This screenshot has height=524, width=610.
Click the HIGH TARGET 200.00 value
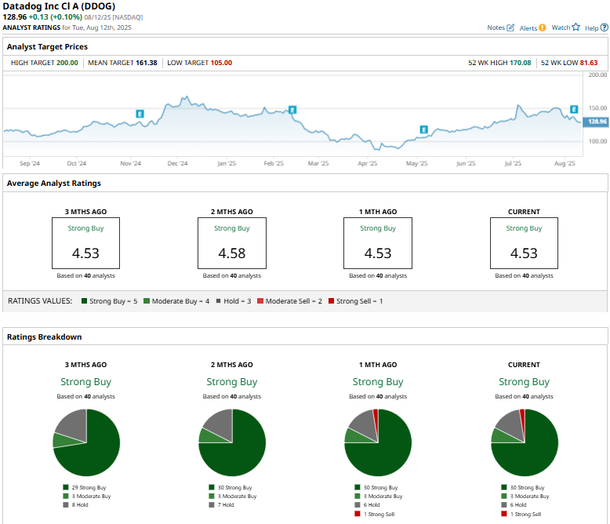(67, 63)
